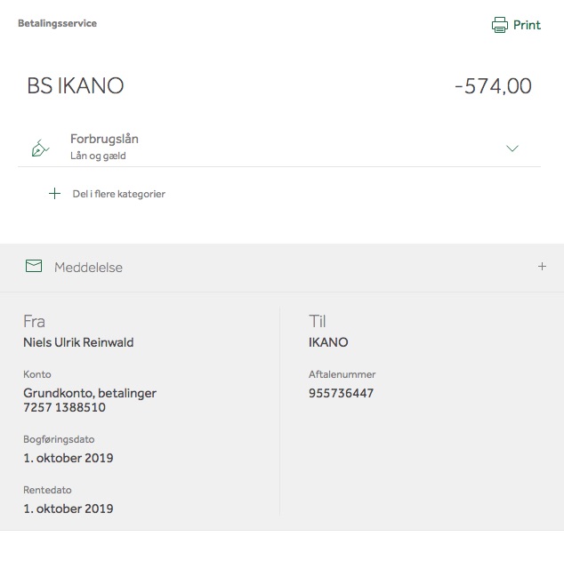The image size is (564, 569).
Task: Select Del i flere kategorier link
Action: click(118, 194)
